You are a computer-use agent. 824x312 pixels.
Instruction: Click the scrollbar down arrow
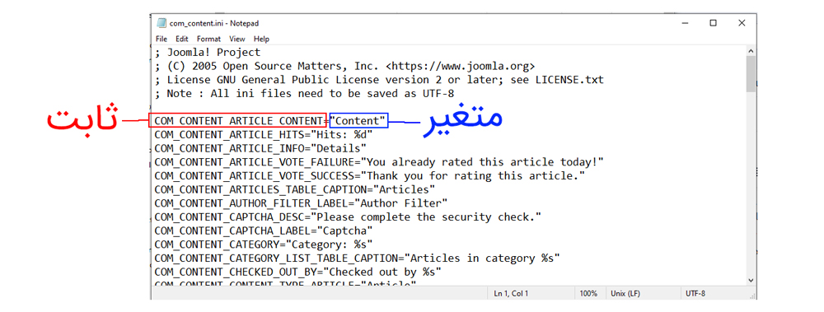coord(751,281)
